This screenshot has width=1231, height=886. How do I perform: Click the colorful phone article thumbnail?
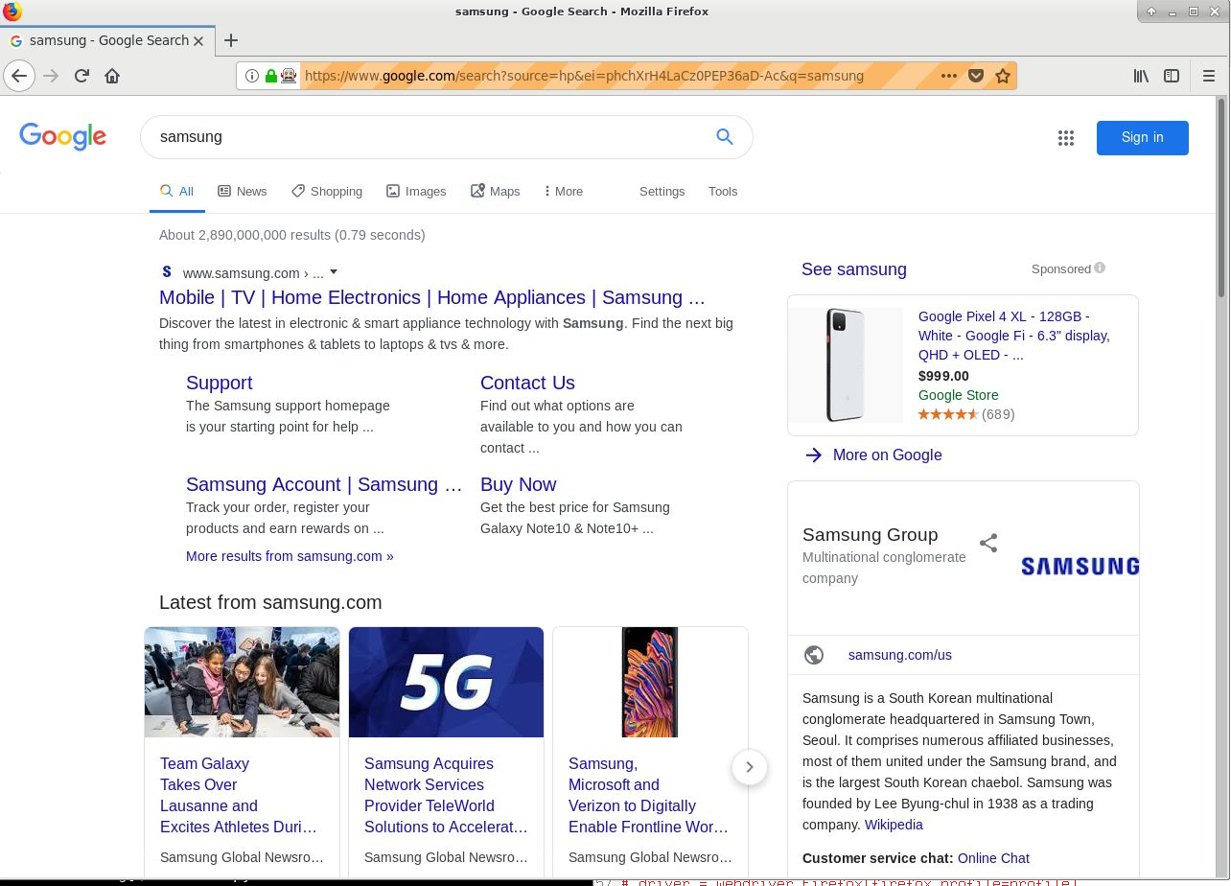(650, 682)
